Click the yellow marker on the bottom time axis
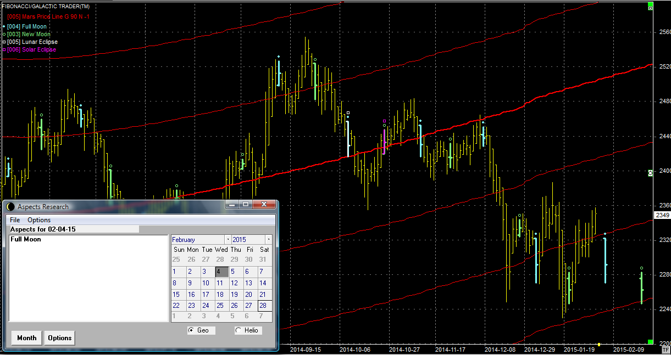Image resolution: width=671 pixels, height=355 pixels. (599, 344)
